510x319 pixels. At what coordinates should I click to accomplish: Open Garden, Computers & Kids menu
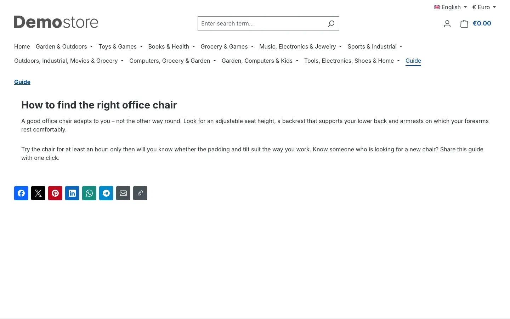point(260,61)
